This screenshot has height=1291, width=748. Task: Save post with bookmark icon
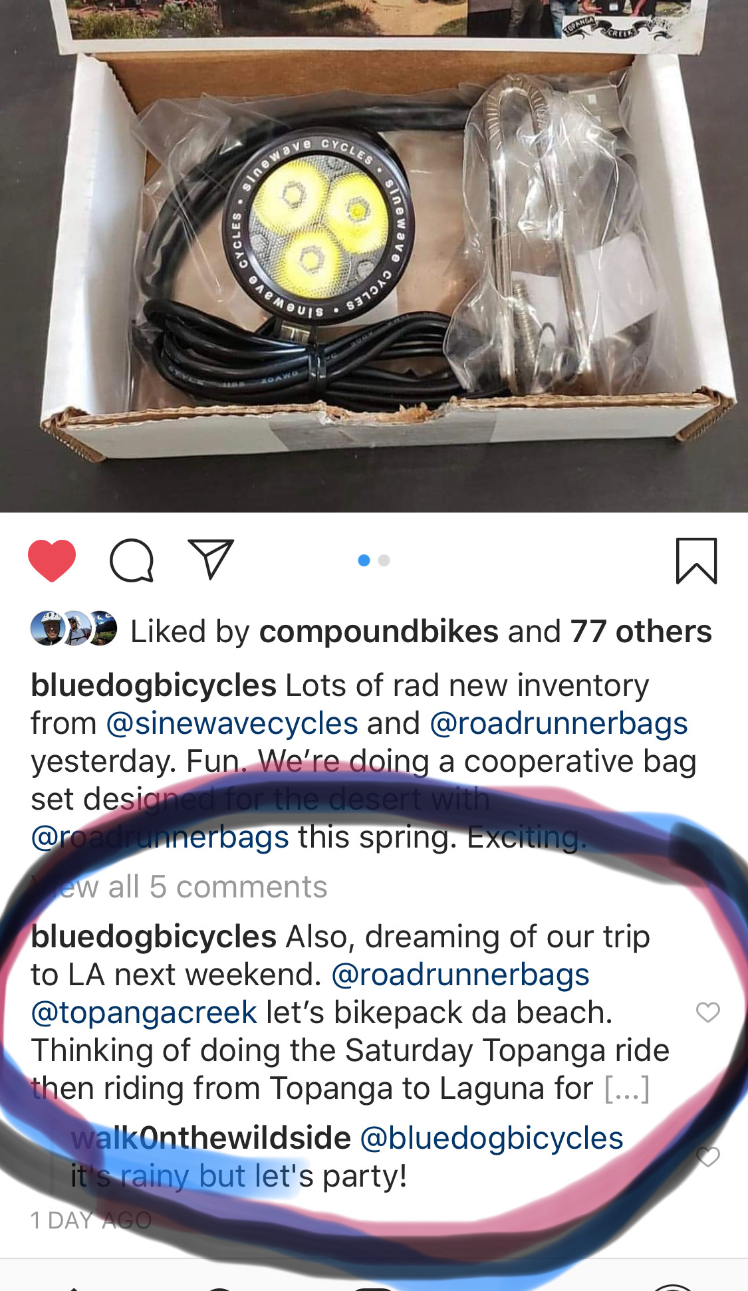tap(696, 561)
